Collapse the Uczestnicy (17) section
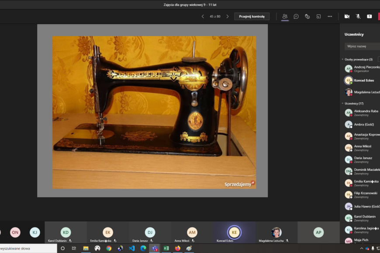The image size is (380, 253). (342, 104)
